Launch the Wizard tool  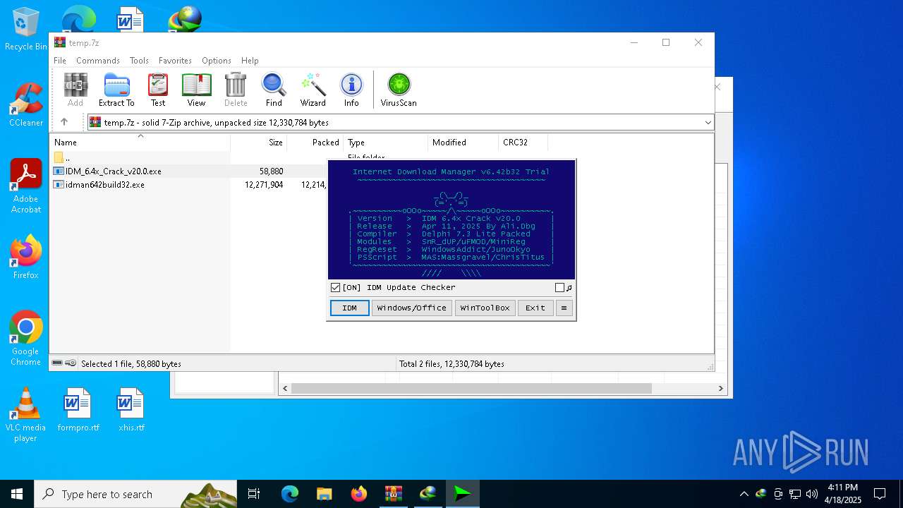313,90
